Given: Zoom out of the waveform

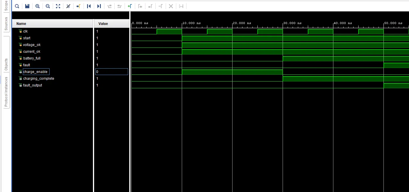Looking at the screenshot, I should pos(48,6).
